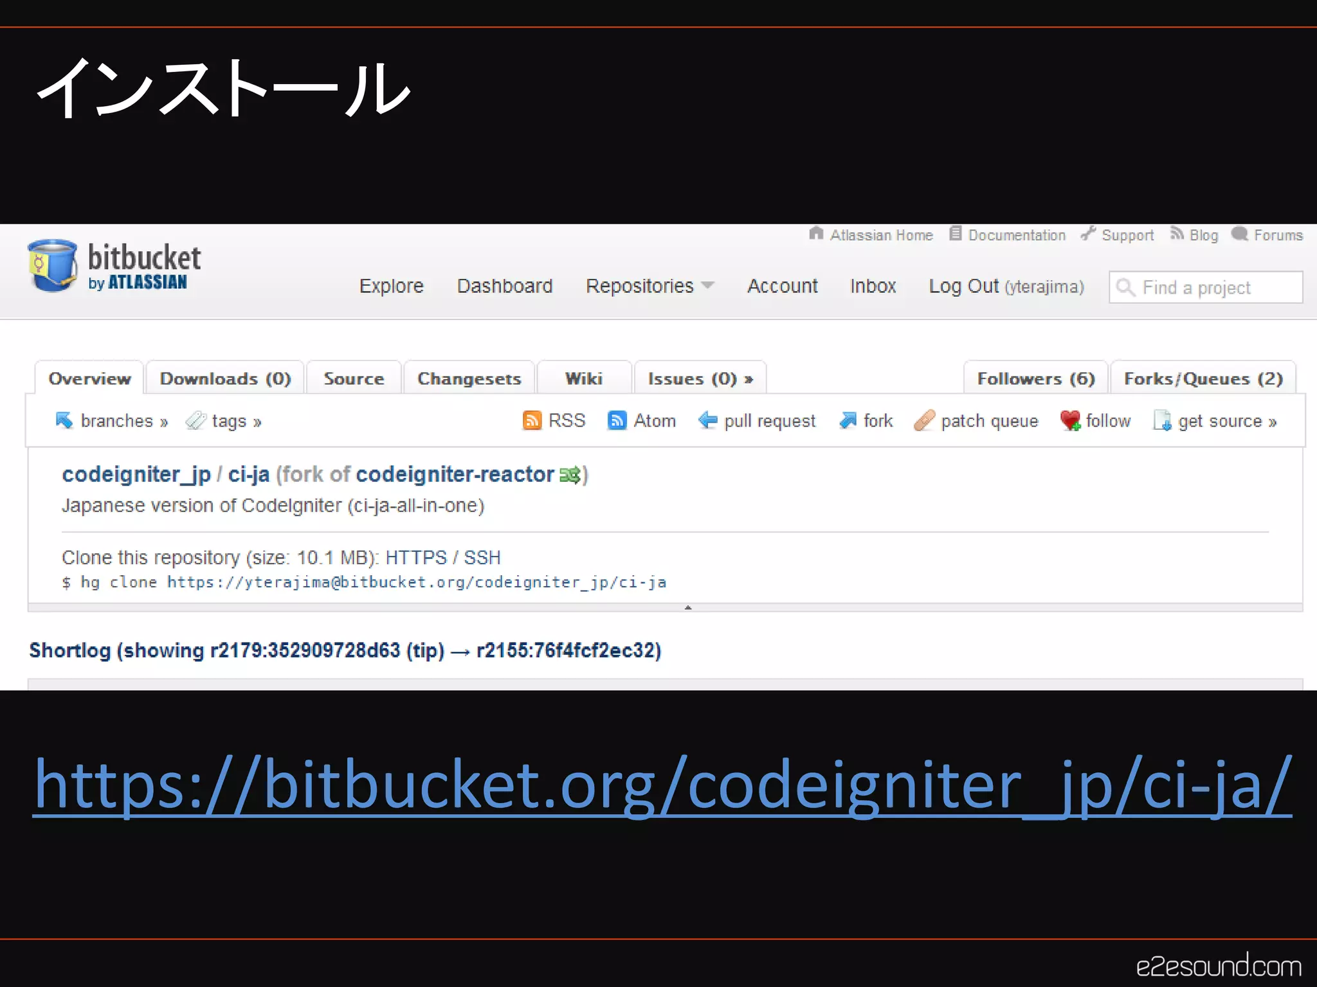Click the Documentation link text

(x=1017, y=235)
